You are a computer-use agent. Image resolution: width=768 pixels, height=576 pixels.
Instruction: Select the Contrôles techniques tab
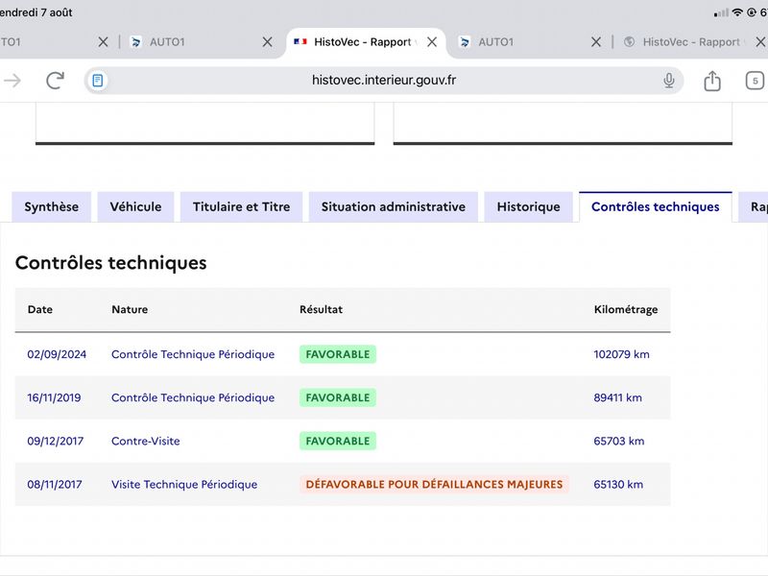tap(656, 206)
